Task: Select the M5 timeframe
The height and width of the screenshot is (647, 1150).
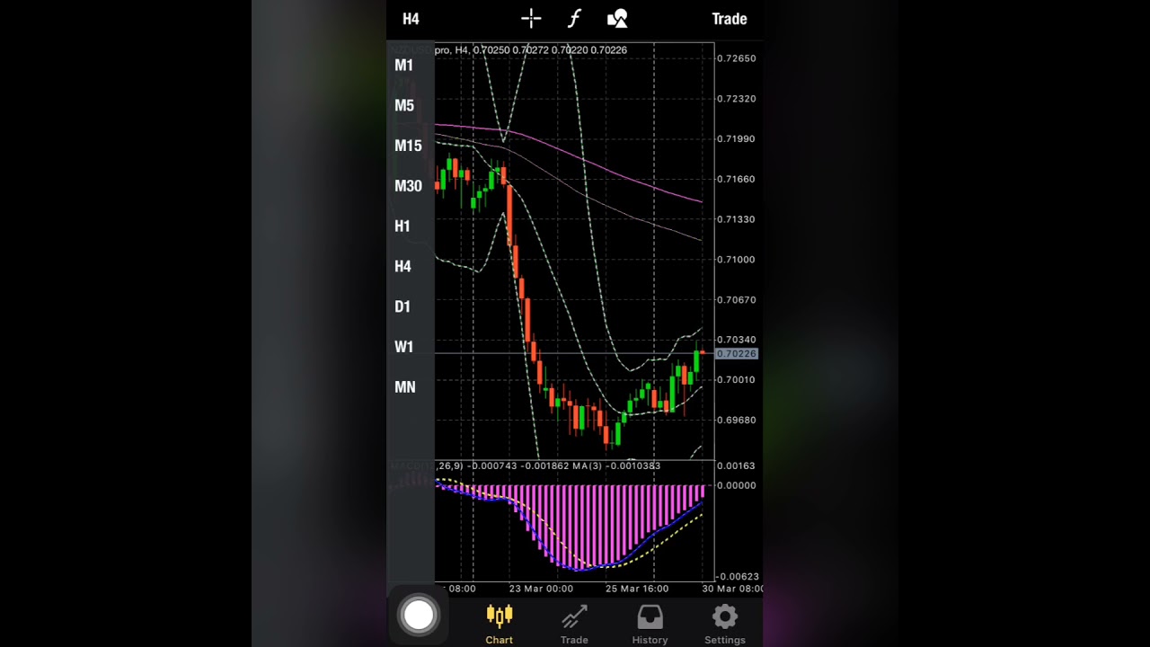Action: [404, 106]
